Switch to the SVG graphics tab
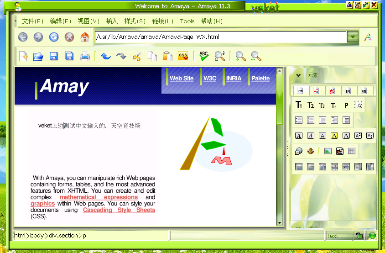Viewport: 385px width, 253px height. [x=332, y=91]
